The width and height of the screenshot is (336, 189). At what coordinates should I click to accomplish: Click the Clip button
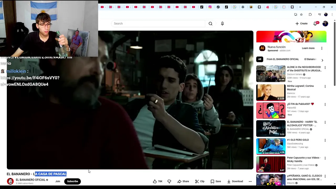click(200, 181)
